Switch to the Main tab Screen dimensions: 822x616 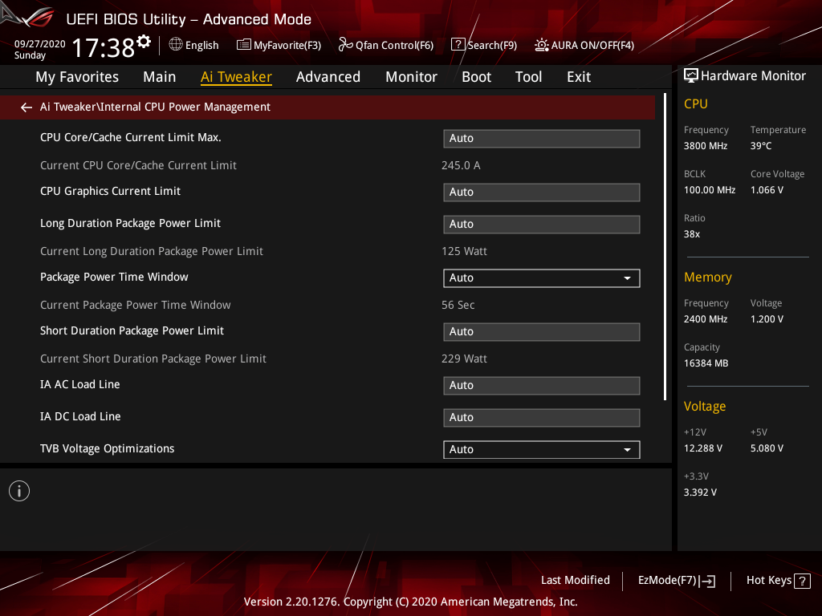click(160, 77)
